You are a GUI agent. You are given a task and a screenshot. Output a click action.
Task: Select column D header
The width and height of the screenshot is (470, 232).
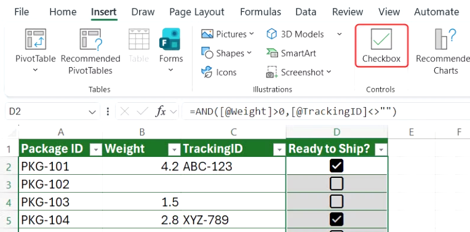click(x=337, y=132)
